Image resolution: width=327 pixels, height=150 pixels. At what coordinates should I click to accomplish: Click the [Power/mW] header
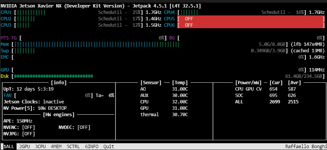pyautogui.click(x=248, y=83)
